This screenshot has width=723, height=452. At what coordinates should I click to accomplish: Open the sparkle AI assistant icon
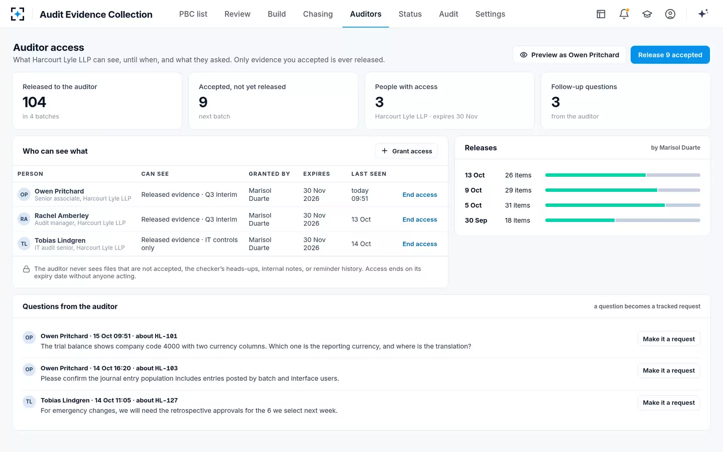[703, 14]
